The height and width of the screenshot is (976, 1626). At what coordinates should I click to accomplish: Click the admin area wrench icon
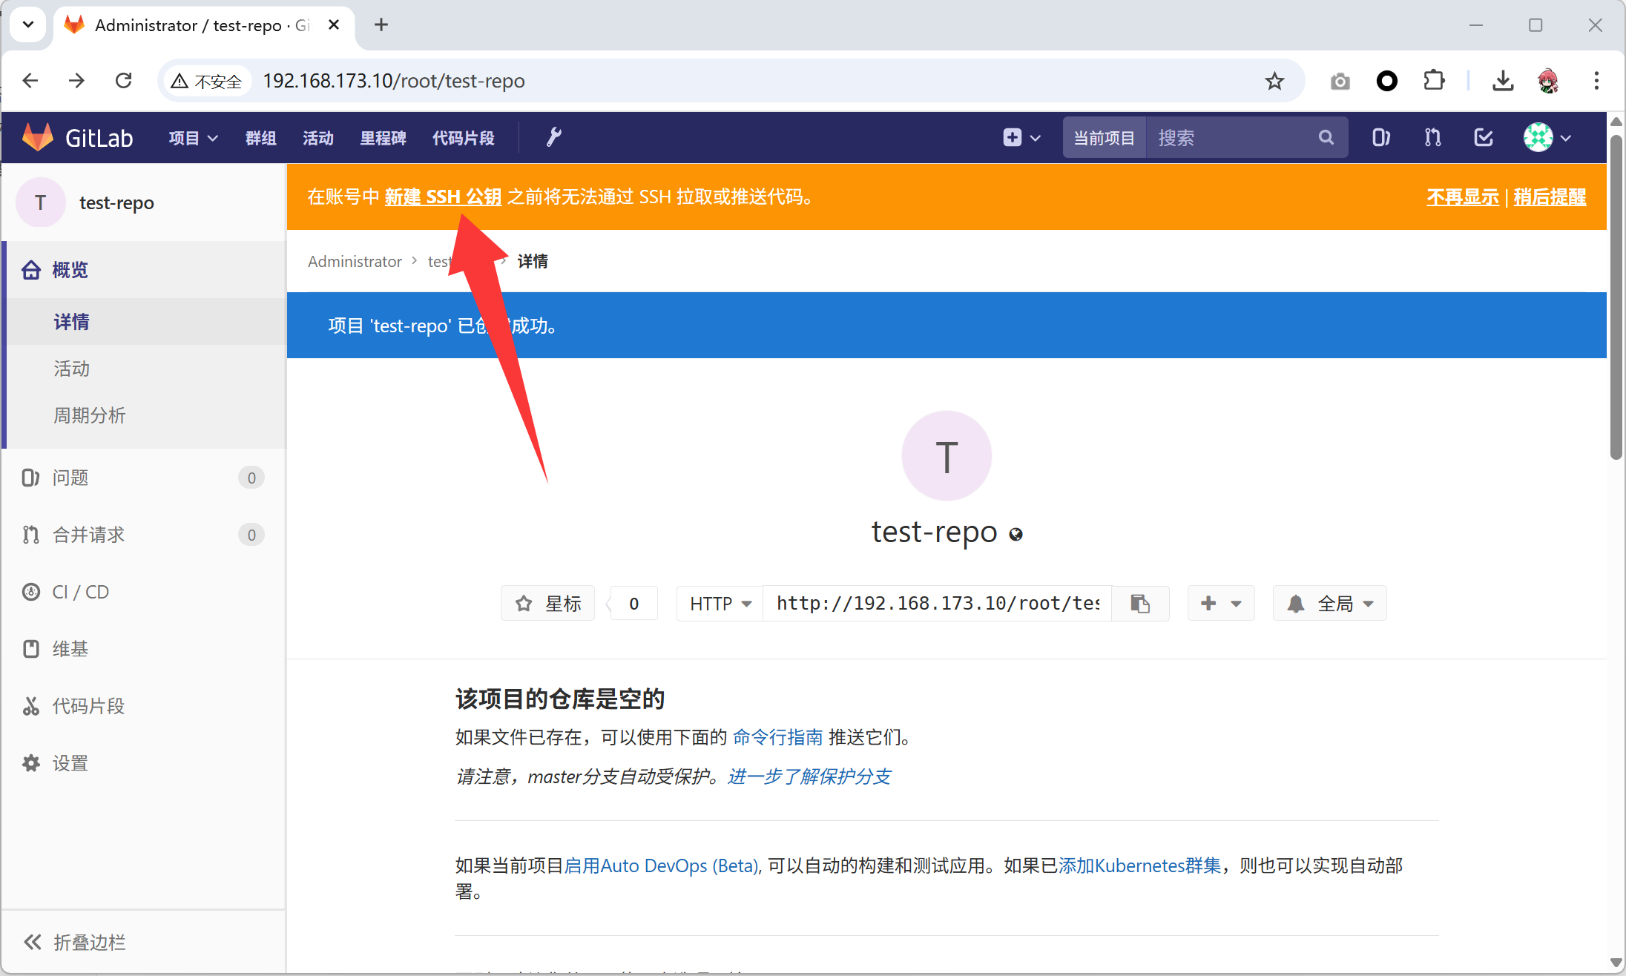(x=553, y=137)
